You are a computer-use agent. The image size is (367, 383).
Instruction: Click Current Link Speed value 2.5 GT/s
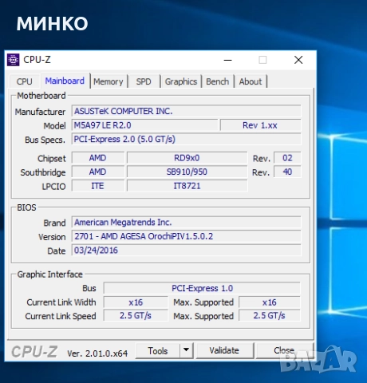tap(136, 316)
